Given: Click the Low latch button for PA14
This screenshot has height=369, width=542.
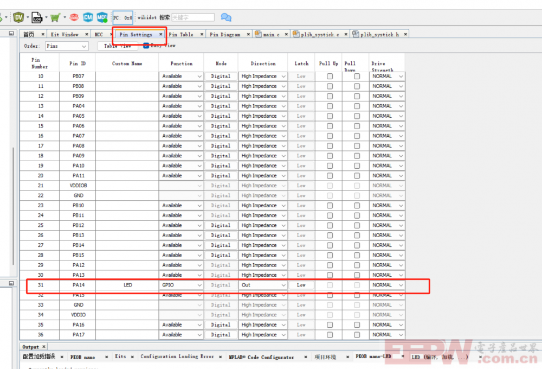Looking at the screenshot, I should (x=301, y=285).
